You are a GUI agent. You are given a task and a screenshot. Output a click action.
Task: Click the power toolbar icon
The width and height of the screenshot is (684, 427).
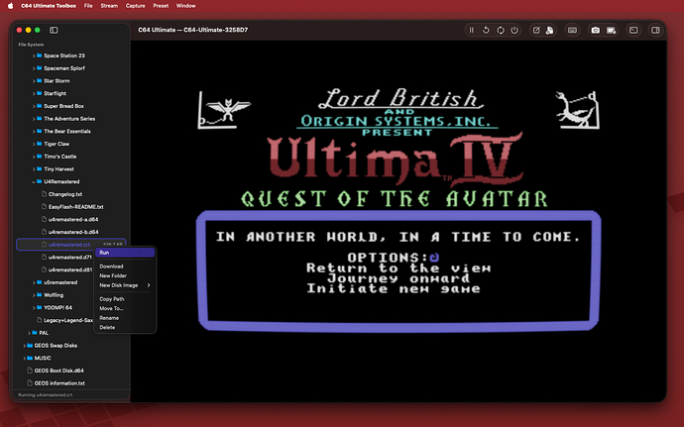point(514,30)
